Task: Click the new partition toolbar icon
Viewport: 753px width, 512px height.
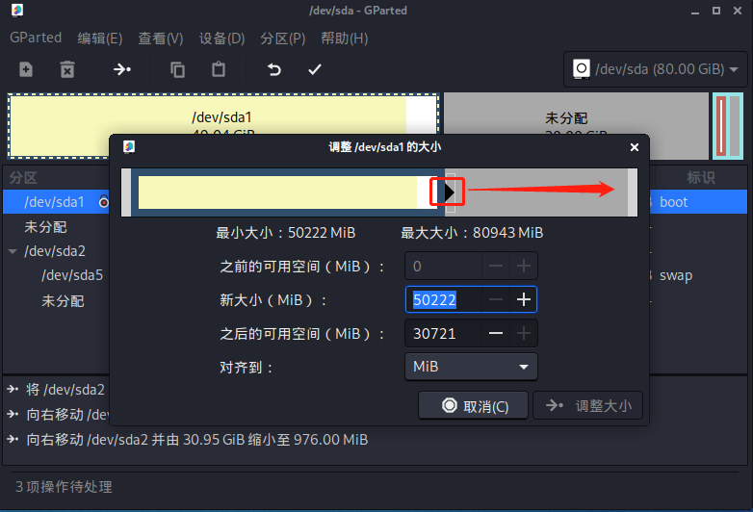Action: pos(26,69)
